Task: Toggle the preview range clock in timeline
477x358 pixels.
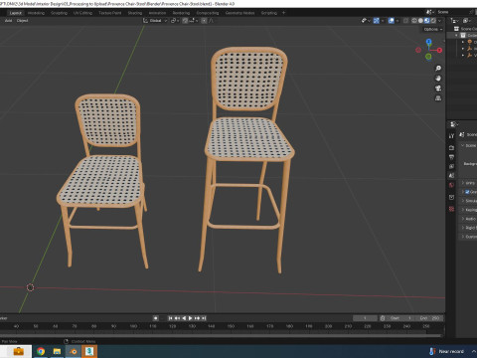Action: tap(383, 318)
